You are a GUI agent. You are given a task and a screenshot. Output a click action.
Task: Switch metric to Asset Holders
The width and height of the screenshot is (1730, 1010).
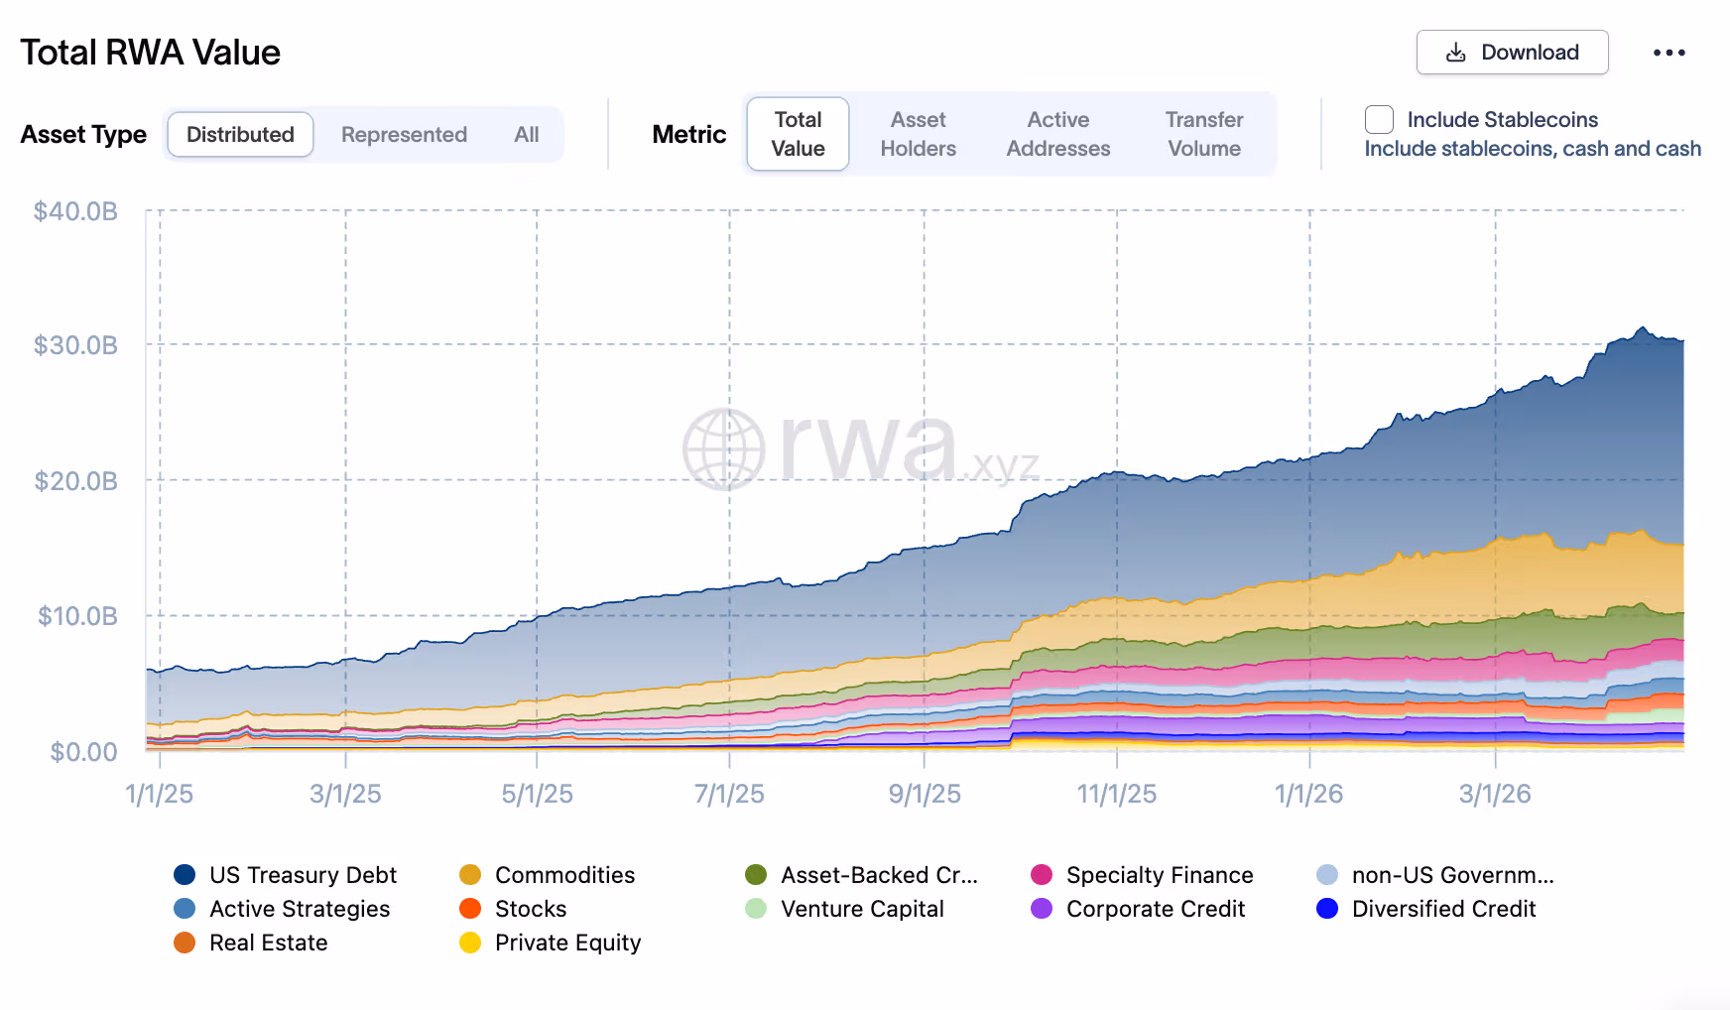click(x=918, y=134)
